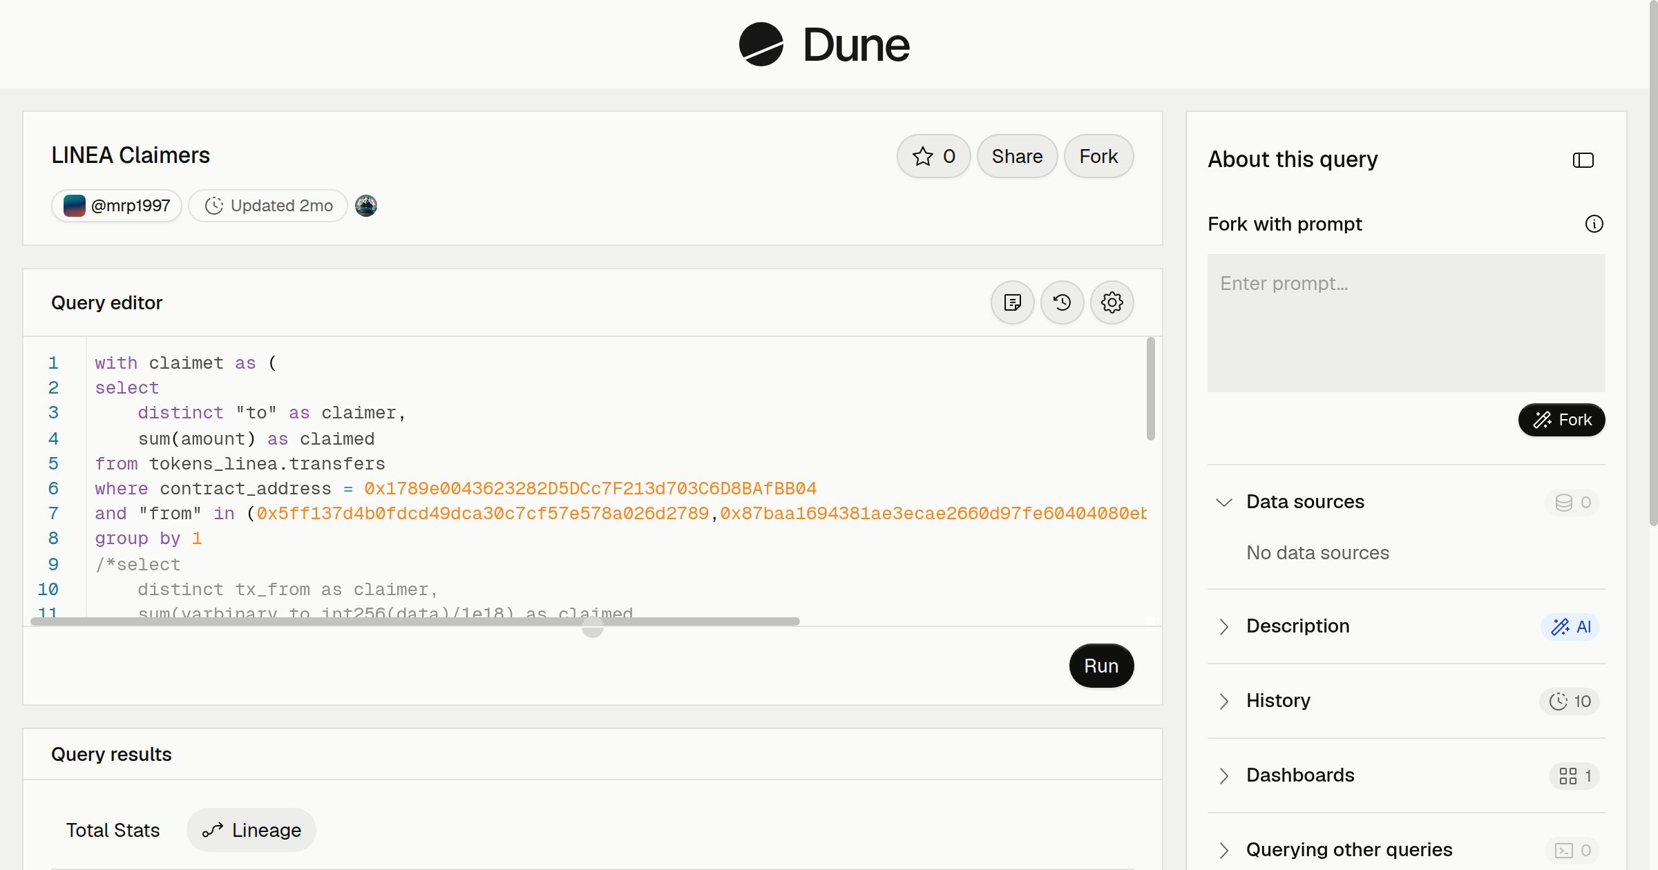The height and width of the screenshot is (870, 1658).
Task: Click line number 1 in the editor gutter
Action: coord(53,363)
